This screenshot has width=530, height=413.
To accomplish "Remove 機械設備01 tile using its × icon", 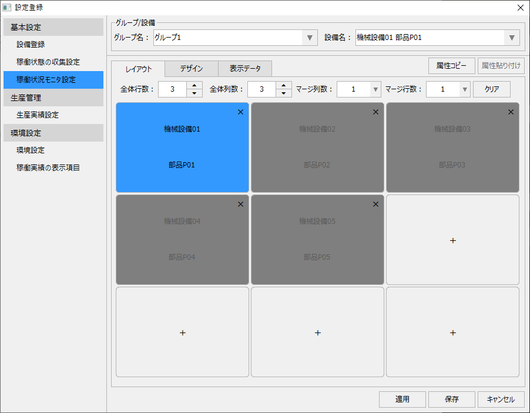I will pyautogui.click(x=240, y=112).
